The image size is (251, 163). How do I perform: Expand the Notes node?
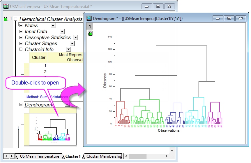tap(21, 26)
